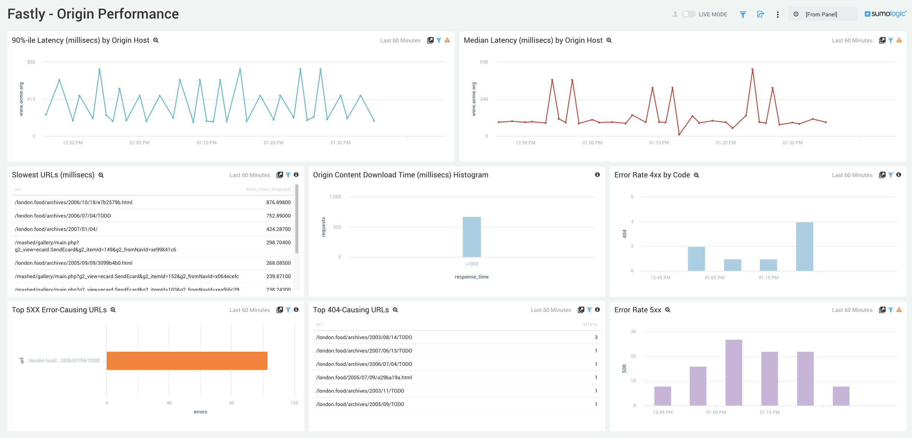Zoom into Median Latency panel magnifier
Image resolution: width=912 pixels, height=438 pixels.
click(x=609, y=40)
